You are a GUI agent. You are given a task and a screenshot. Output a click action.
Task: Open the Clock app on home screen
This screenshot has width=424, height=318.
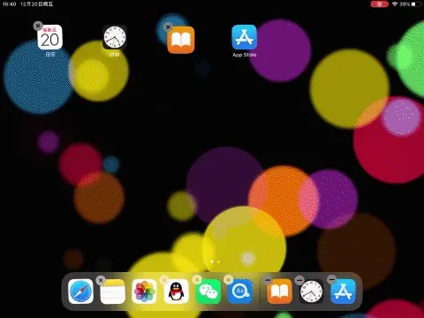pyautogui.click(x=115, y=37)
